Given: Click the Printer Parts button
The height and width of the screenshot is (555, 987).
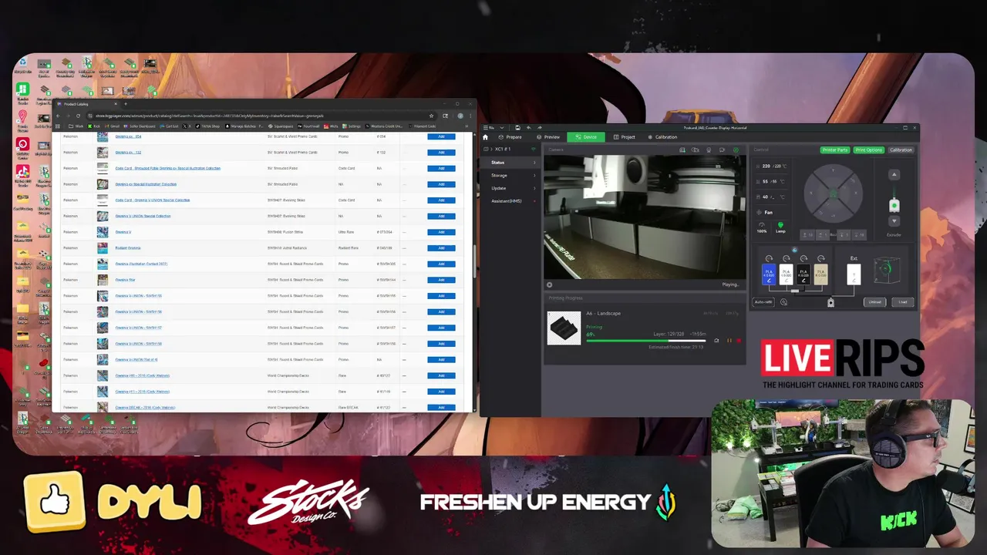Looking at the screenshot, I should pos(835,150).
